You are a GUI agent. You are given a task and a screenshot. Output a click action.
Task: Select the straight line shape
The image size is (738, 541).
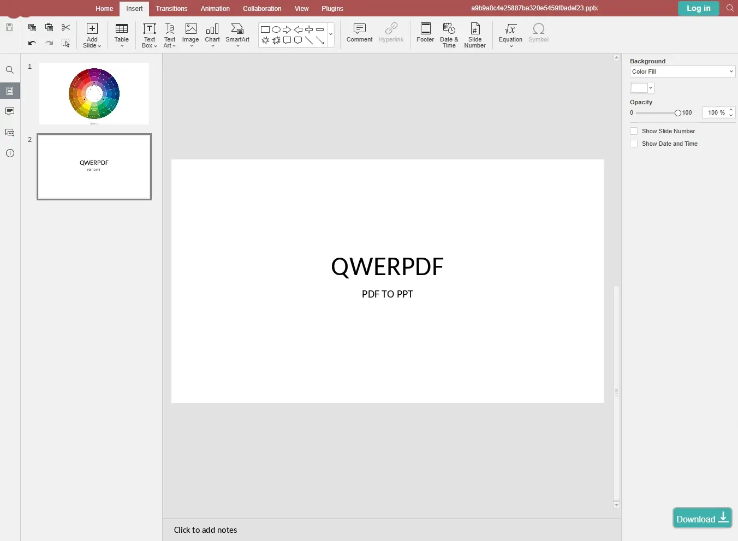click(x=309, y=40)
